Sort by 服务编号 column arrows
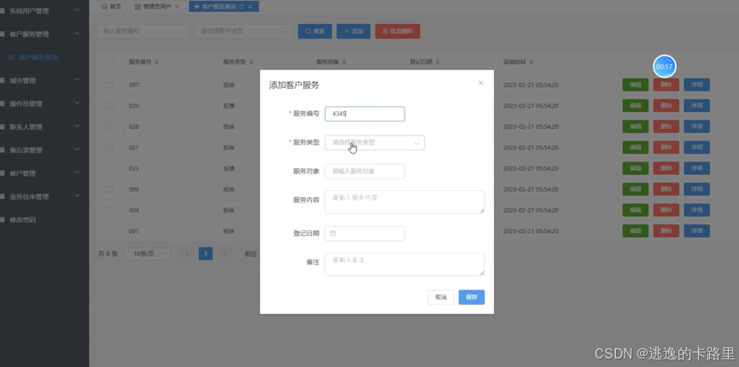Viewport: 739px width, 367px height. pos(157,62)
